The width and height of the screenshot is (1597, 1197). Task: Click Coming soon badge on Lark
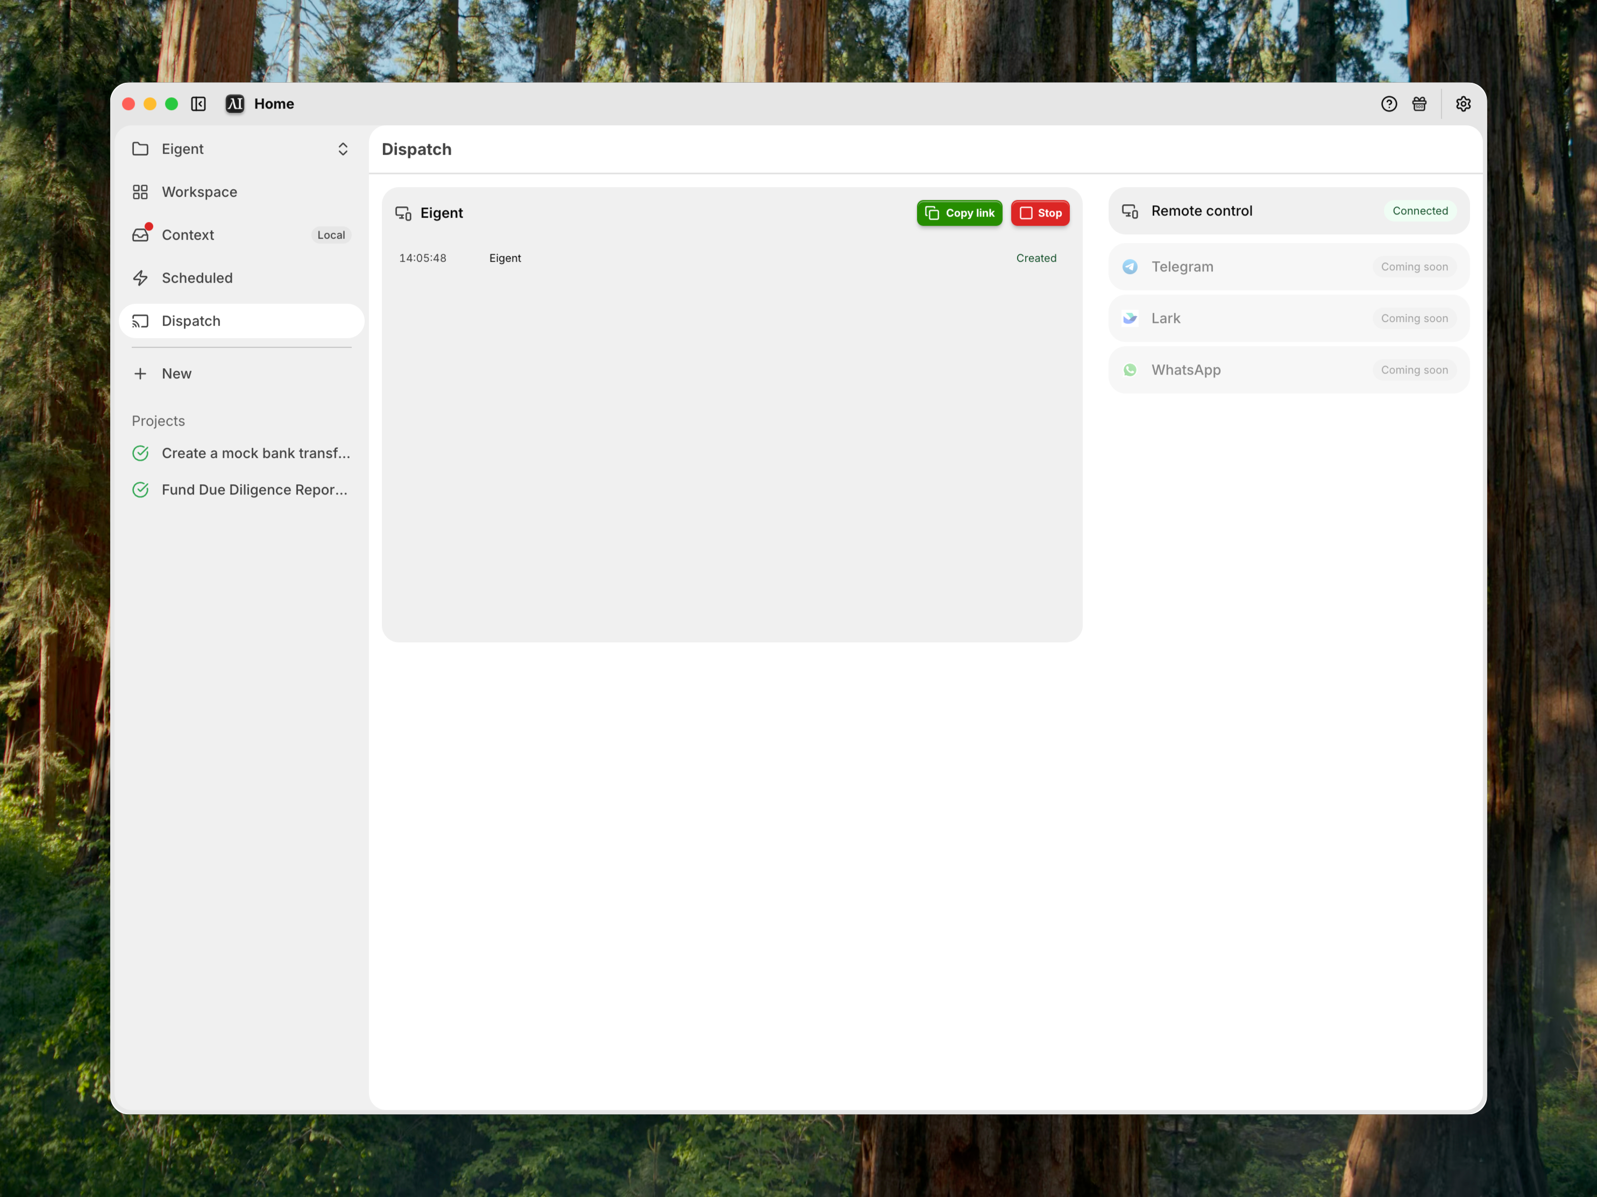click(x=1414, y=318)
